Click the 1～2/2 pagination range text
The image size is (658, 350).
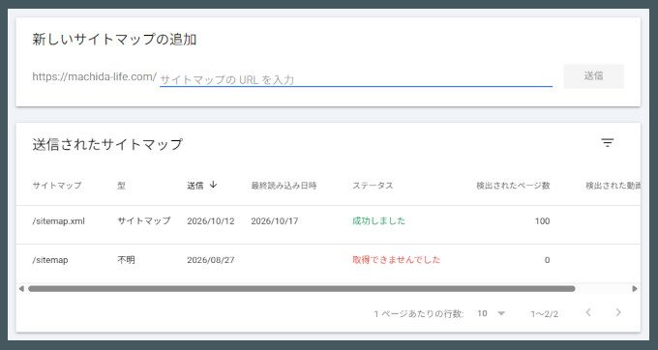[544, 314]
